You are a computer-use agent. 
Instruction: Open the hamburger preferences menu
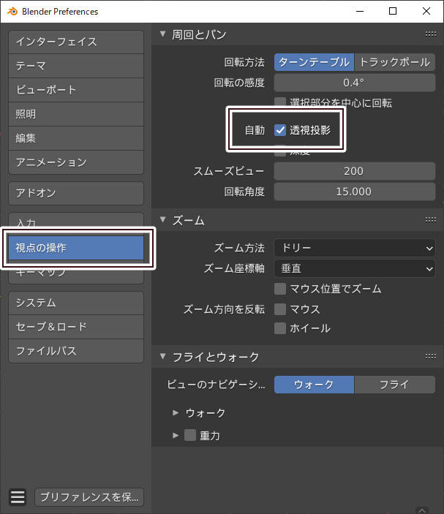pos(18,497)
